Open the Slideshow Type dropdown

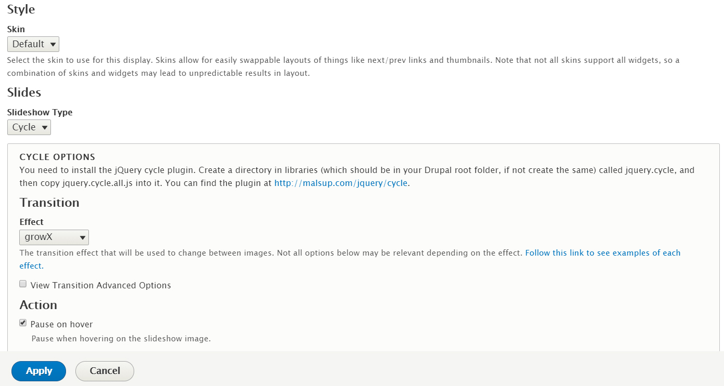pos(29,127)
